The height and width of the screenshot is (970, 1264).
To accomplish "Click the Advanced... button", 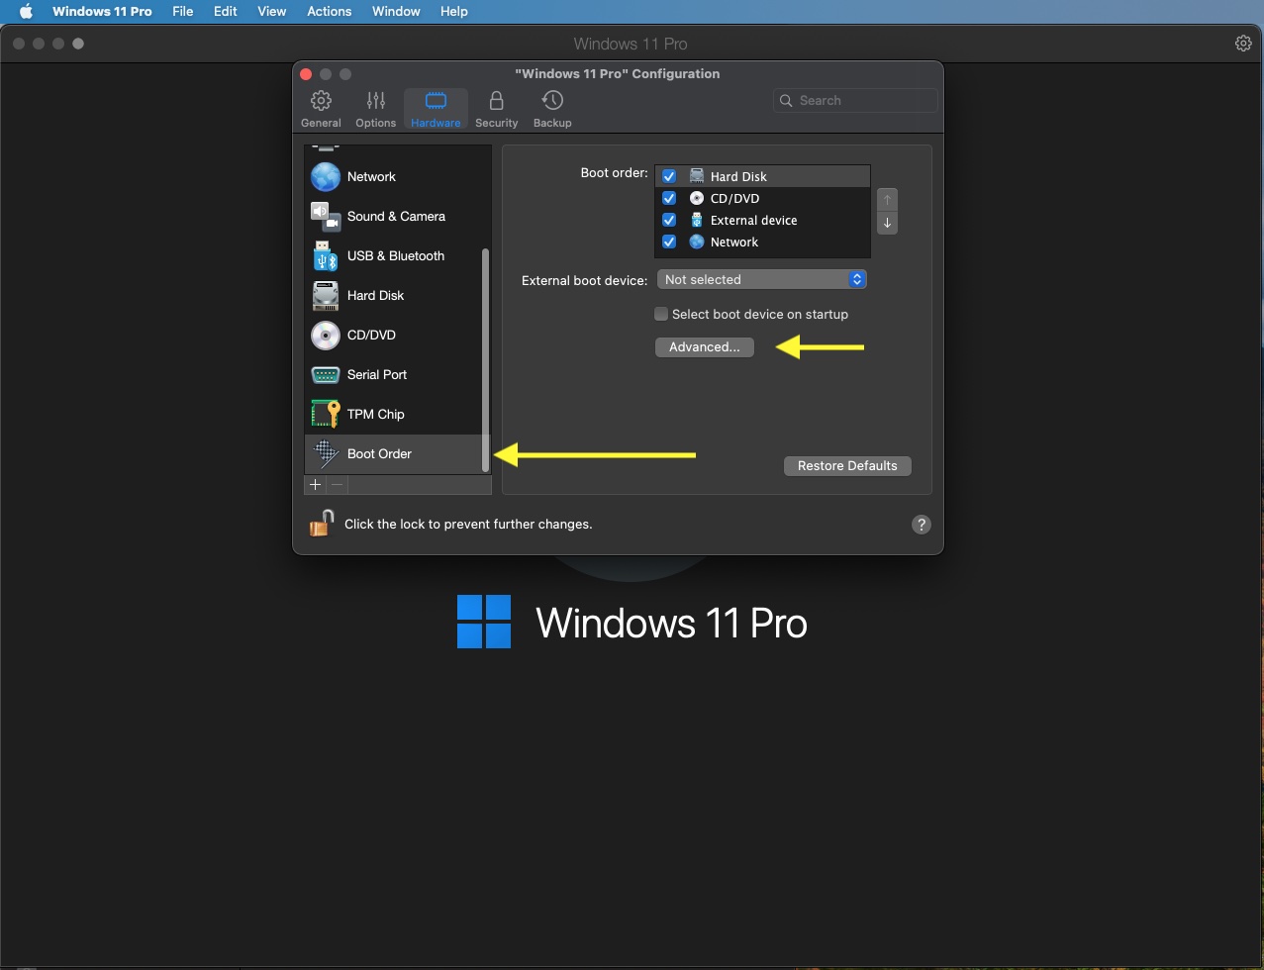I will 704,346.
